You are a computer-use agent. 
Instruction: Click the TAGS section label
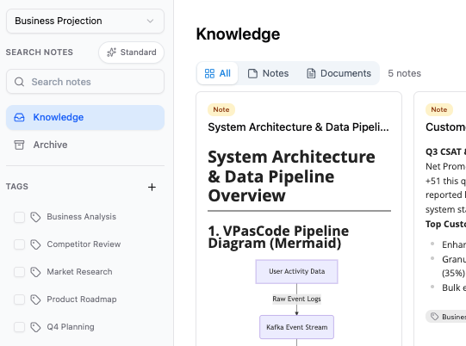coord(17,187)
